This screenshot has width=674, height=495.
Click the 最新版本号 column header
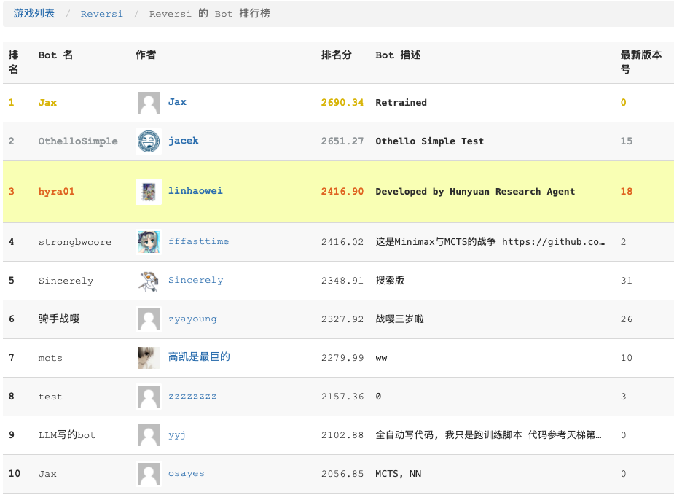641,62
